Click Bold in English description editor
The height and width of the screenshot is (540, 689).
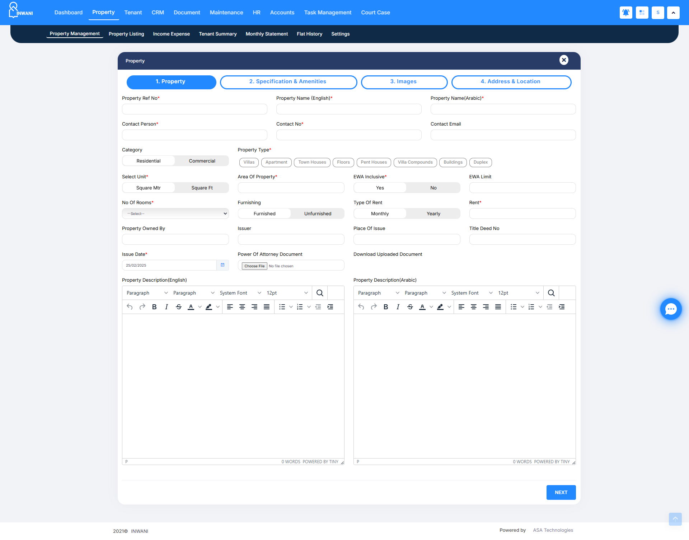154,307
